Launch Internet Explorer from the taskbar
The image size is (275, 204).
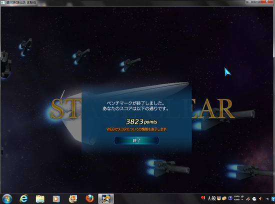(x=23, y=199)
